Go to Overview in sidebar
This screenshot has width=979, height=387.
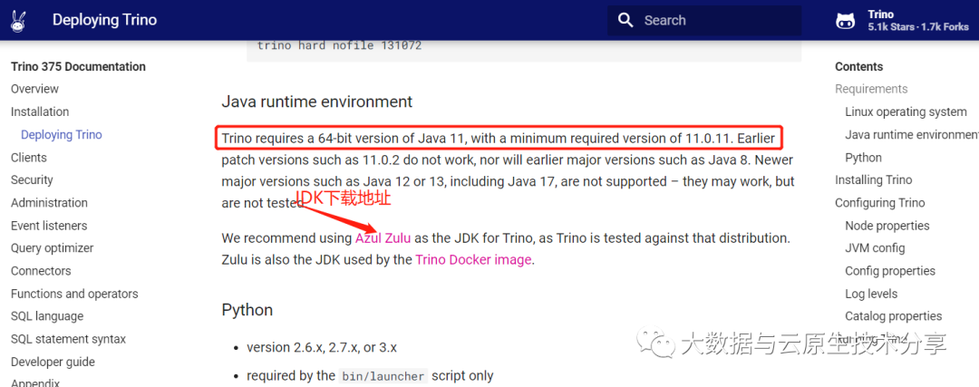coord(34,89)
